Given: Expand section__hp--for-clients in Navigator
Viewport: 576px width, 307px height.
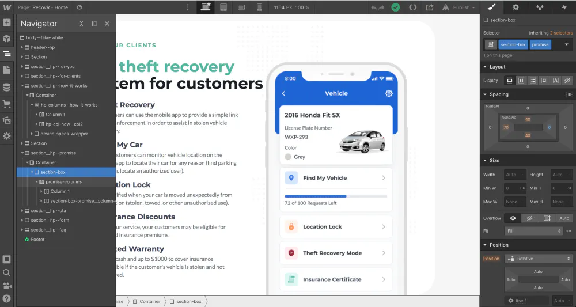Looking at the screenshot, I should (x=22, y=76).
